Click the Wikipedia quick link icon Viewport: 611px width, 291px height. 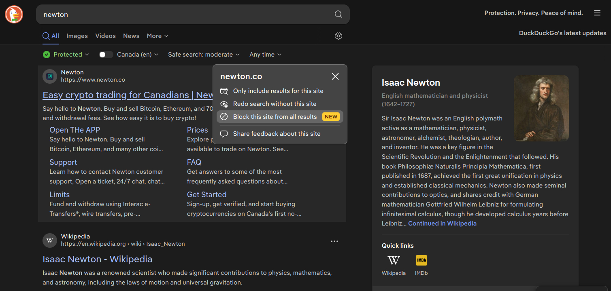(394, 260)
